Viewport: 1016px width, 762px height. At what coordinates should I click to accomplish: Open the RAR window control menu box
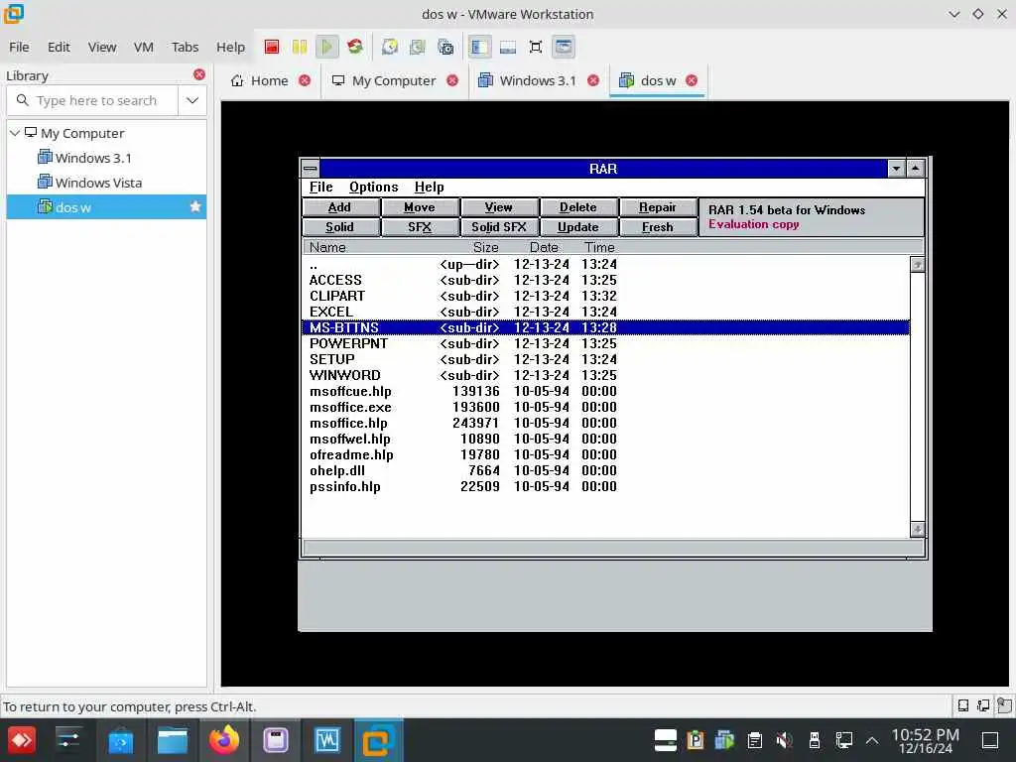pyautogui.click(x=311, y=169)
